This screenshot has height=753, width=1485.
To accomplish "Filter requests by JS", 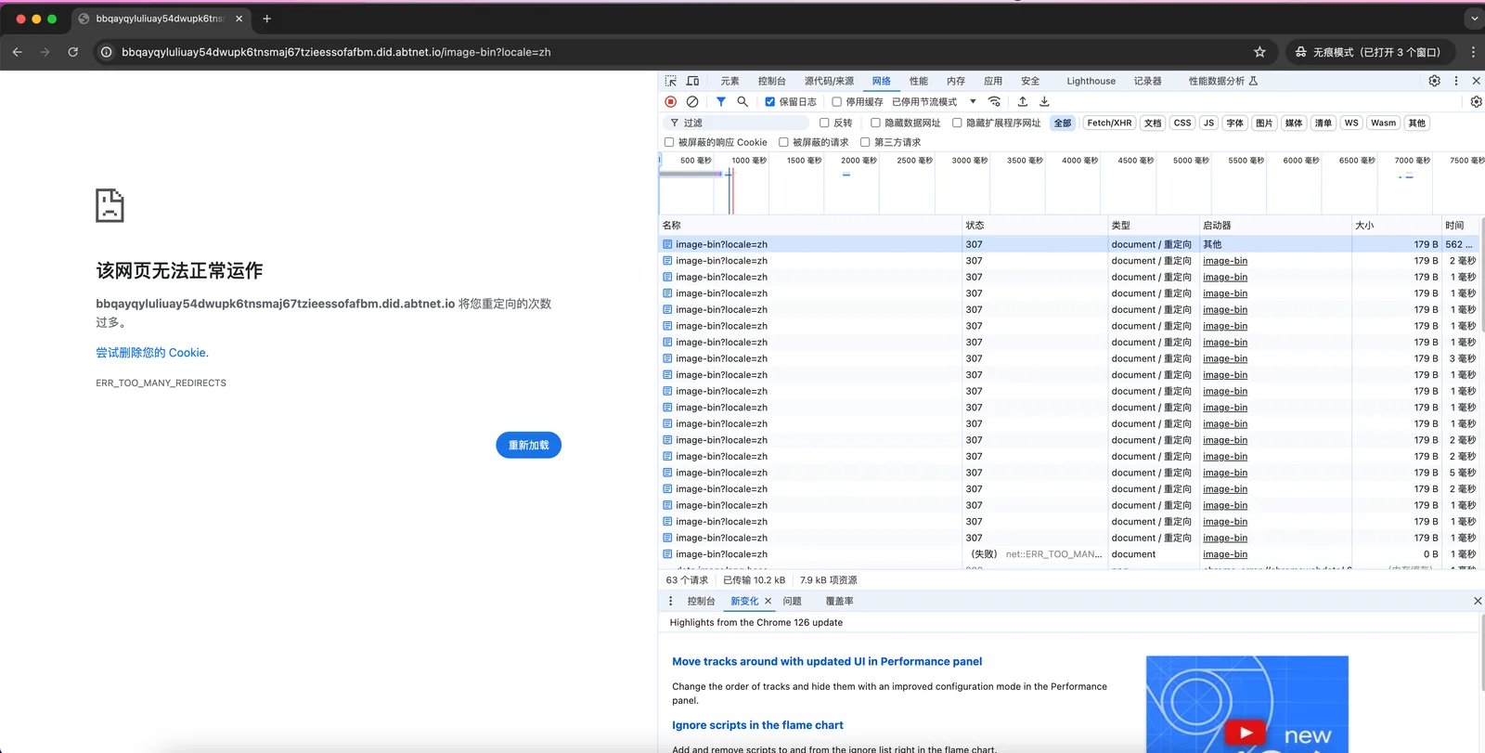I will point(1208,123).
